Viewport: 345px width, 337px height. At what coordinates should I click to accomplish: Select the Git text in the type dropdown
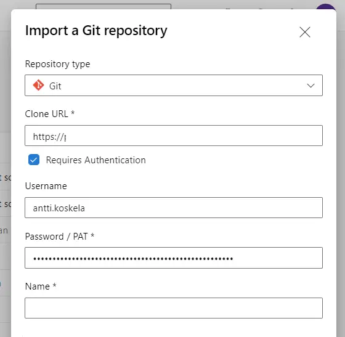coord(55,86)
